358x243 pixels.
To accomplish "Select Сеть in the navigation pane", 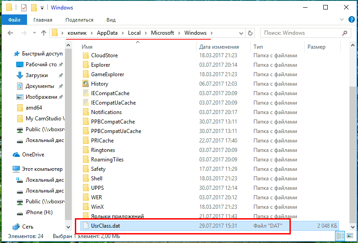I will pyautogui.click(x=23, y=227).
